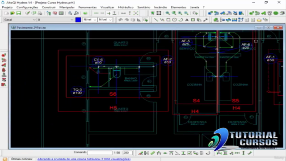
Task: Open the 'Alterando a prumada' news link
Action: [84, 159]
